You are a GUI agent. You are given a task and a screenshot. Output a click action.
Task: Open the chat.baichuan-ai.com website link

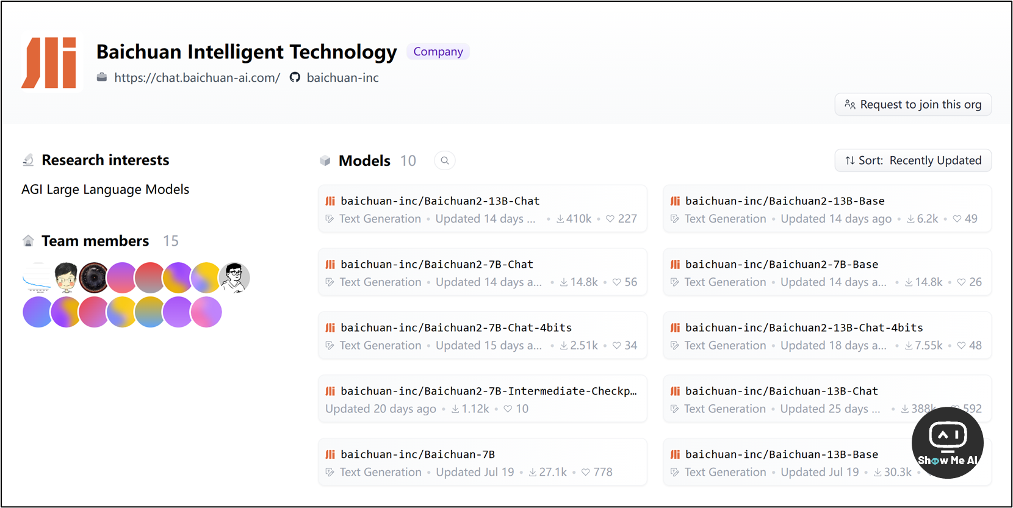point(197,77)
